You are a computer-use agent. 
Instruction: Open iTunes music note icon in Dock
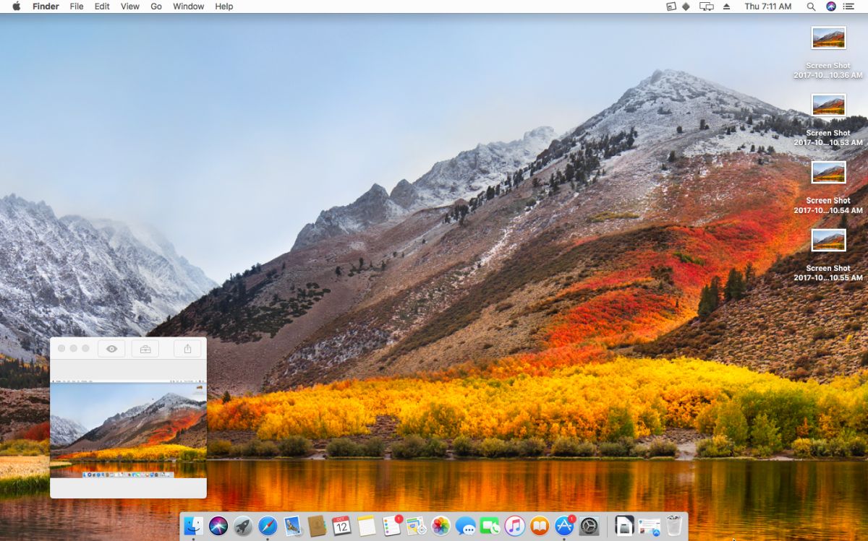click(515, 526)
